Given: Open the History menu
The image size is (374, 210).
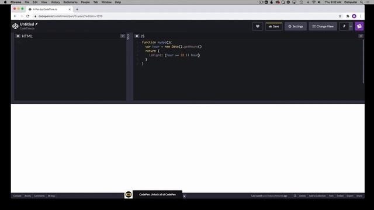Looking at the screenshot, I should tap(55, 2).
